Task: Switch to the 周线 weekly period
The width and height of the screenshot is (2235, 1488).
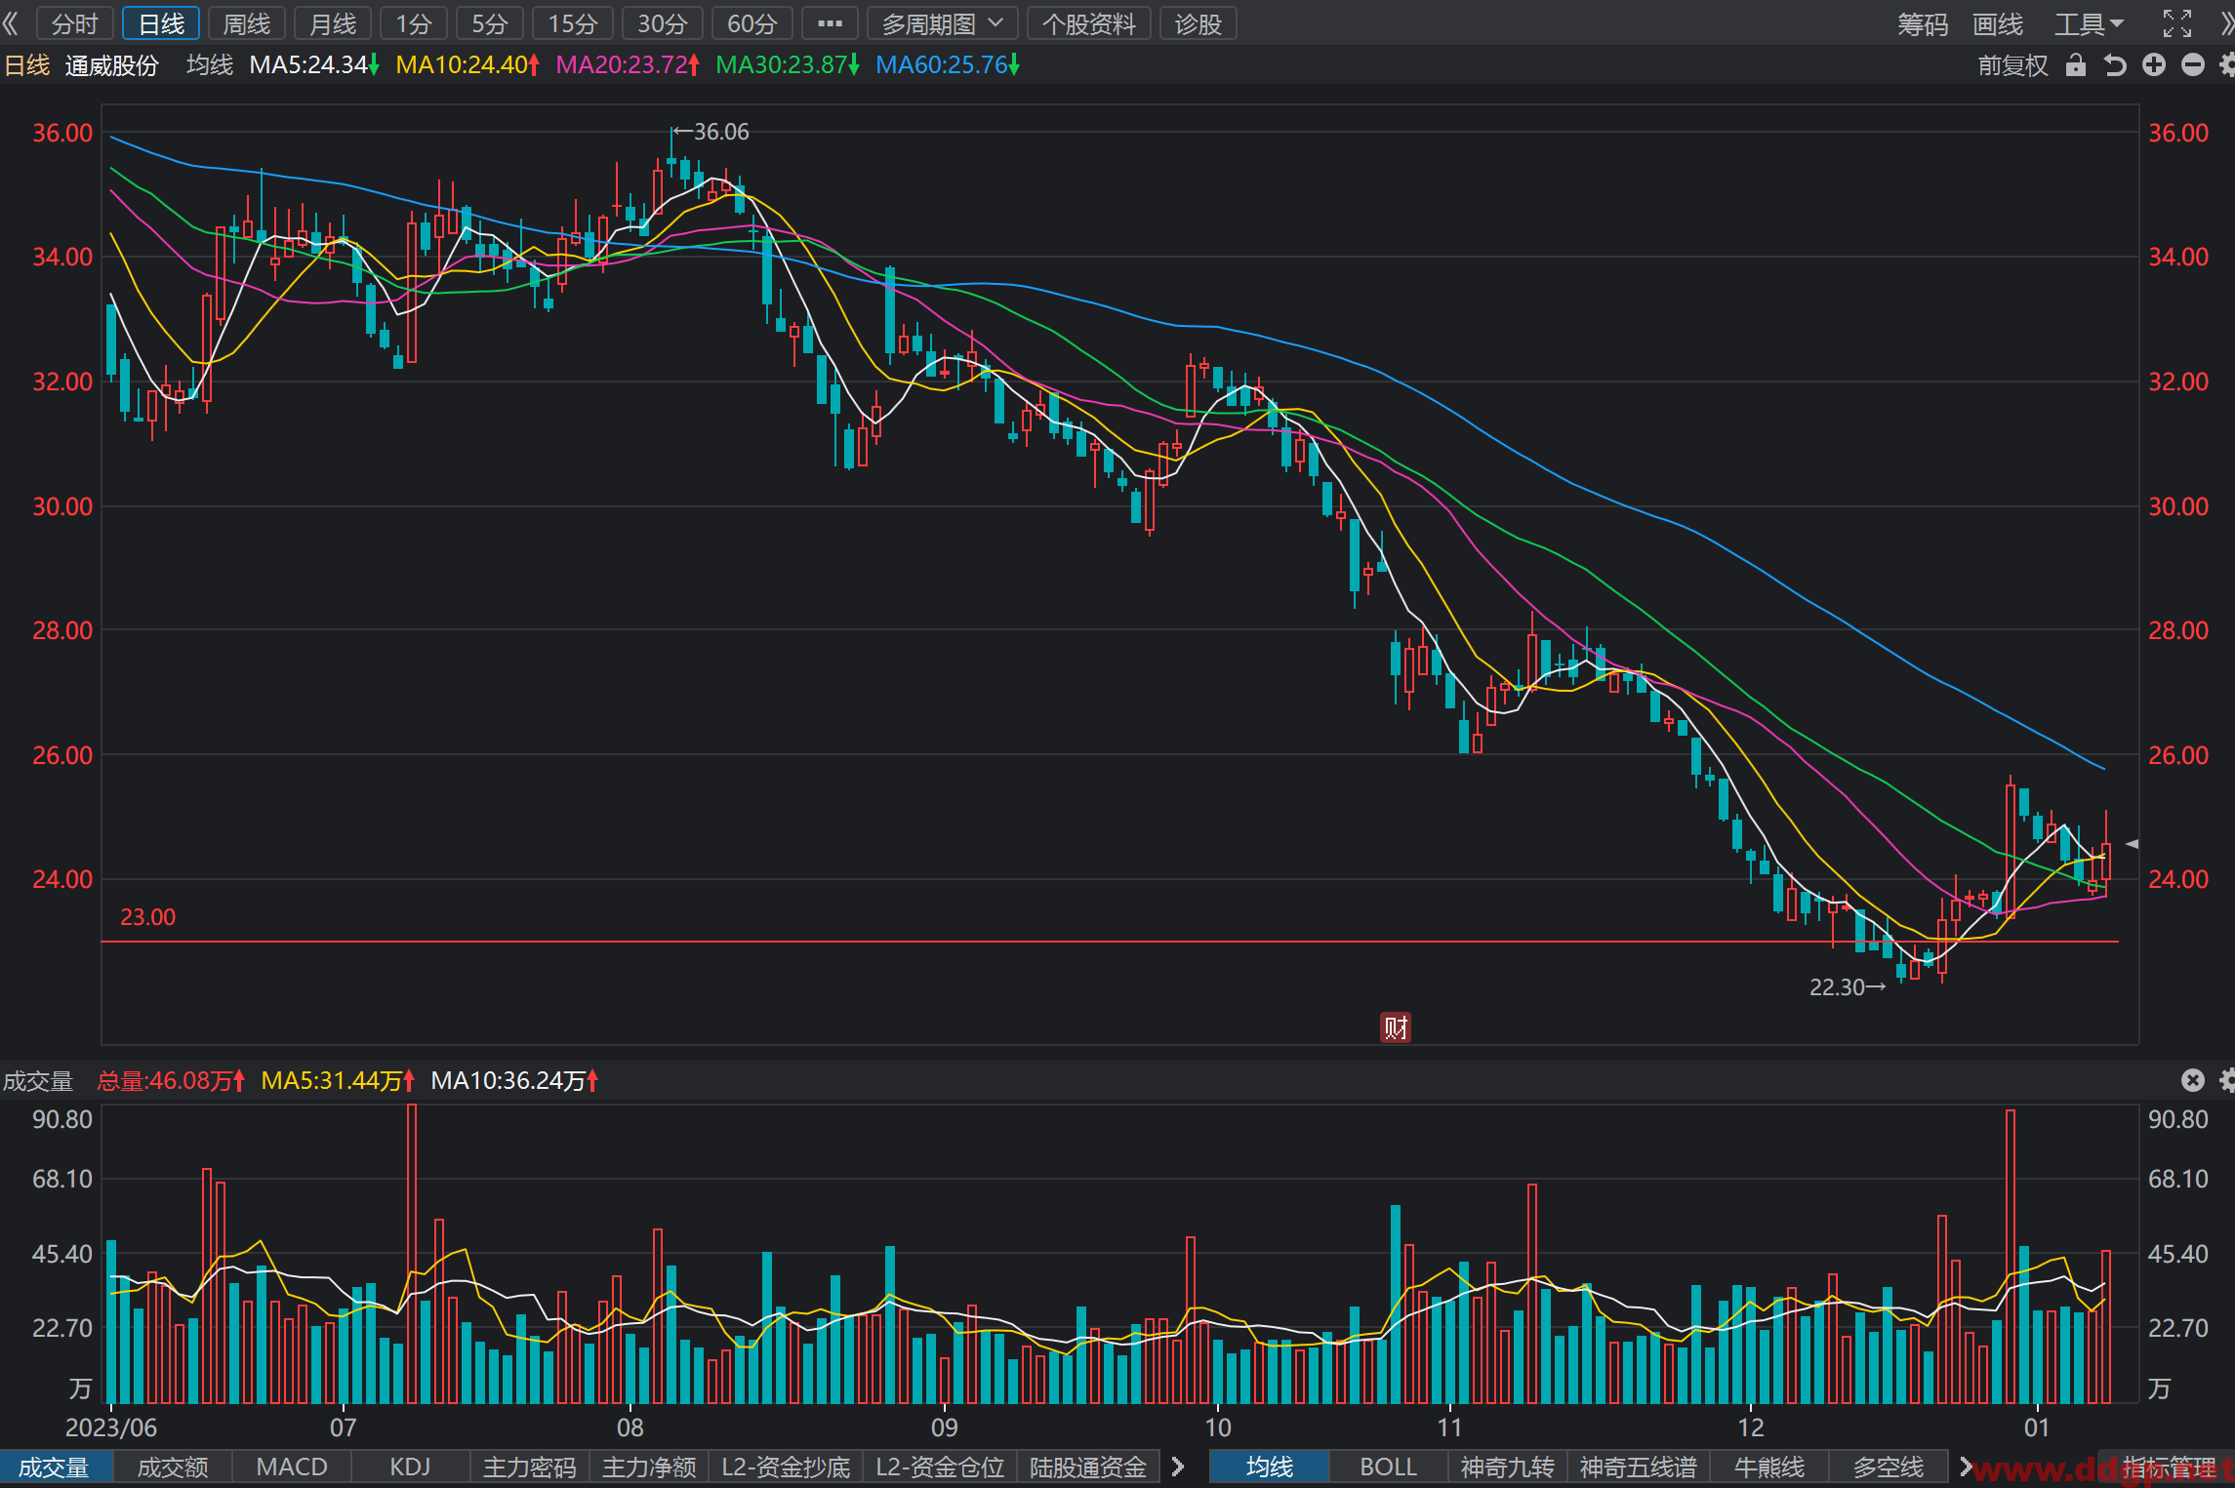Action: click(247, 23)
